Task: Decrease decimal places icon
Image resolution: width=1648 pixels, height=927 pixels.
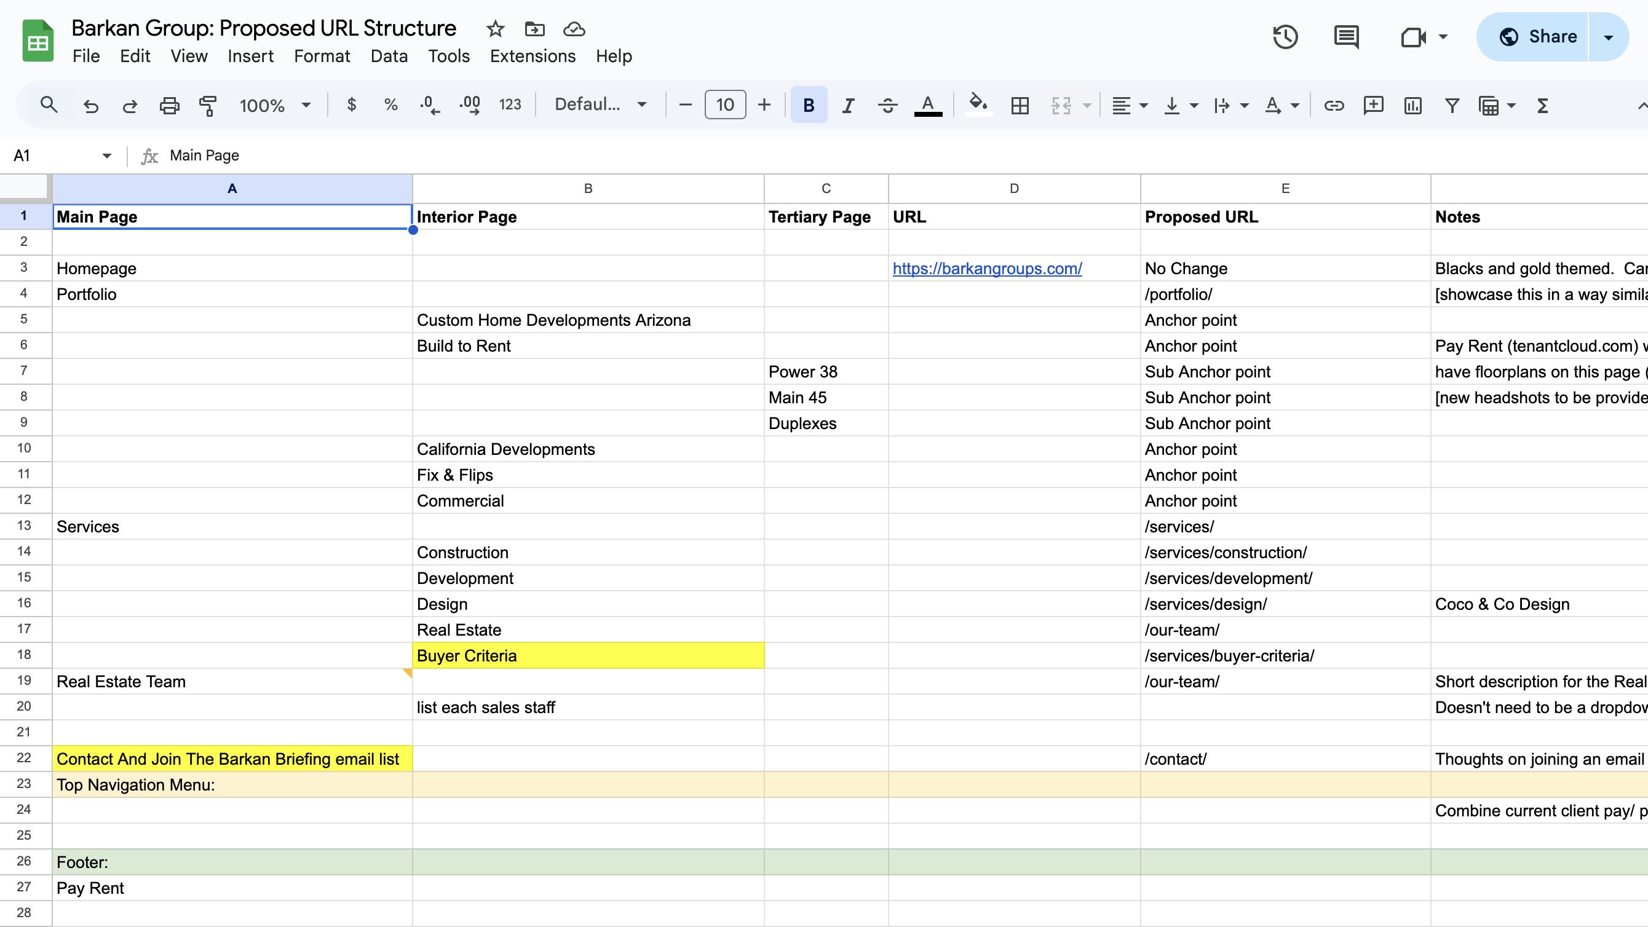Action: [429, 105]
